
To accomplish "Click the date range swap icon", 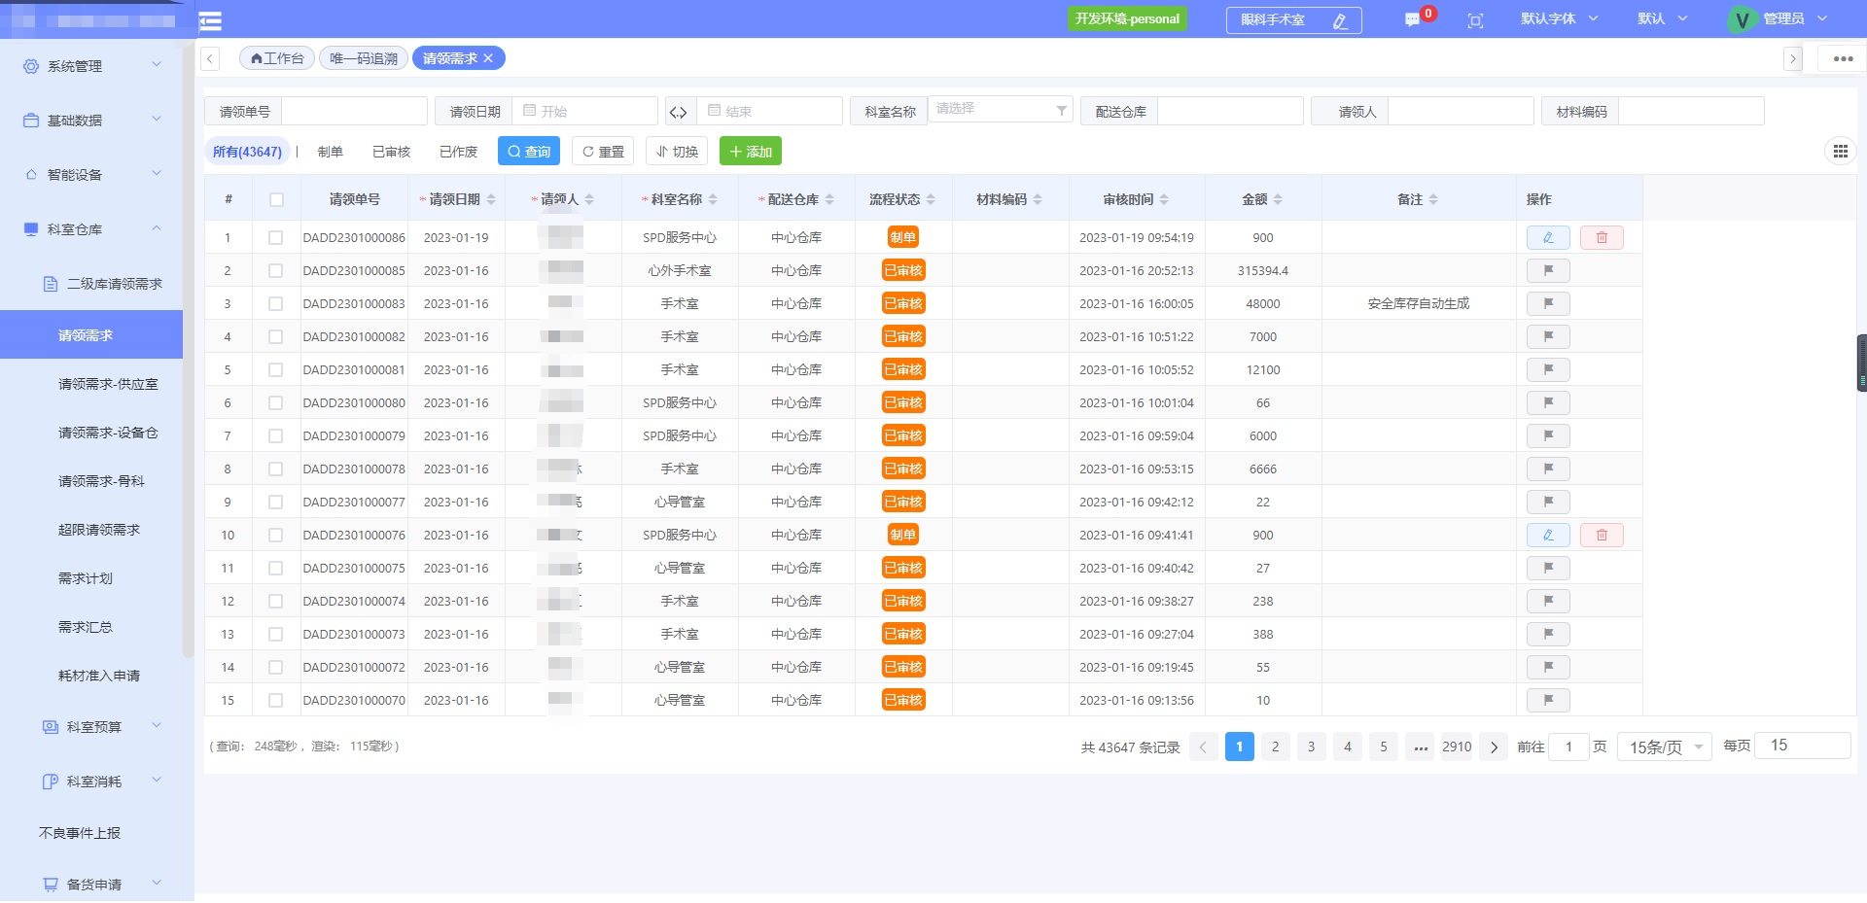I will click(x=678, y=112).
